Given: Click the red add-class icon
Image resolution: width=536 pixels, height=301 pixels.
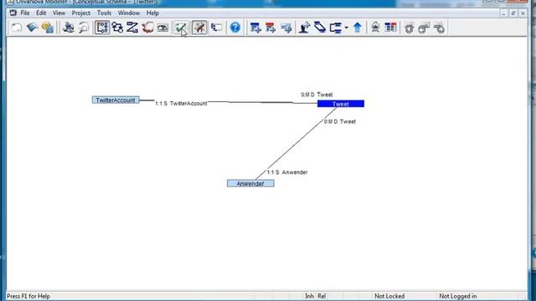Looking at the screenshot, I should tap(271, 28).
